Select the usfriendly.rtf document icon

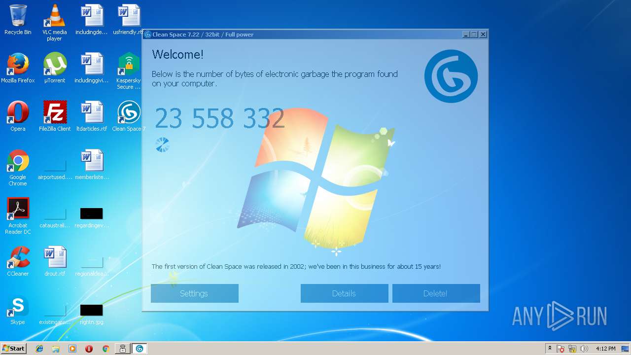click(x=129, y=20)
